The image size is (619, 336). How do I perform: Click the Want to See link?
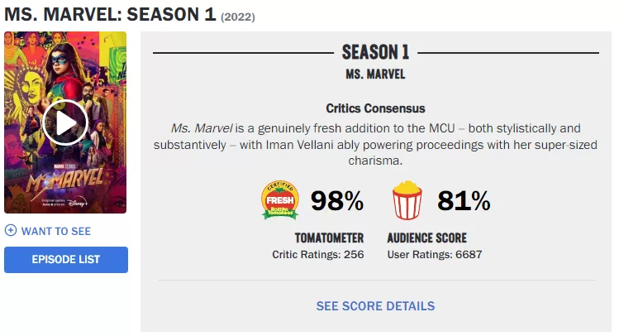(x=55, y=231)
